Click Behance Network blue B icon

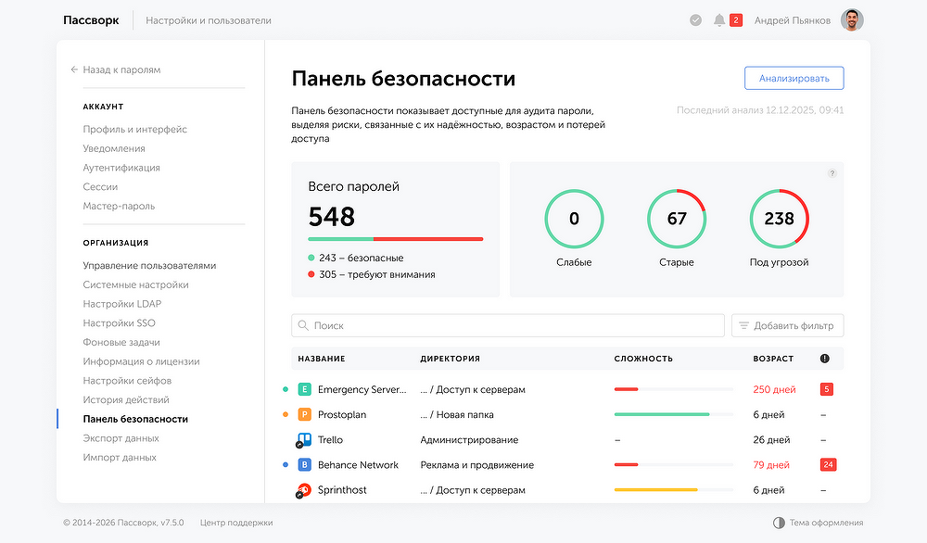(304, 465)
